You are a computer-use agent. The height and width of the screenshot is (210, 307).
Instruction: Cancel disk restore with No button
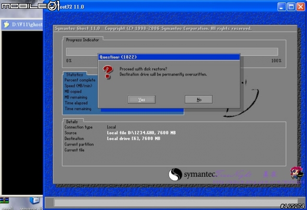(x=199, y=99)
